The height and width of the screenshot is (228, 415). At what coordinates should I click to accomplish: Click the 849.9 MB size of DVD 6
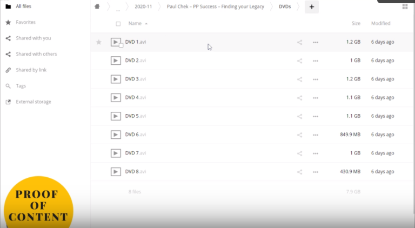pyautogui.click(x=350, y=135)
